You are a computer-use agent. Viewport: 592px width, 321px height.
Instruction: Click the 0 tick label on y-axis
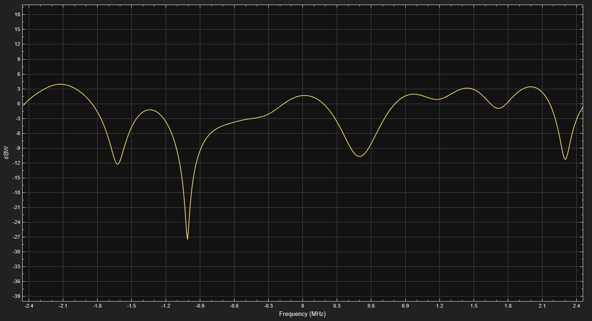click(x=18, y=104)
